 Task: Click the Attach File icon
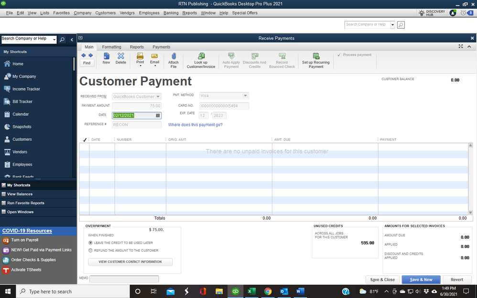click(x=173, y=60)
